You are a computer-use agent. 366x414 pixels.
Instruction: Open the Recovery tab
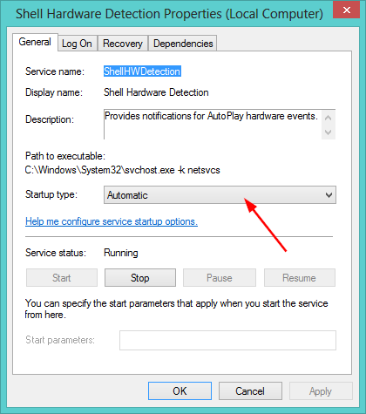click(123, 44)
